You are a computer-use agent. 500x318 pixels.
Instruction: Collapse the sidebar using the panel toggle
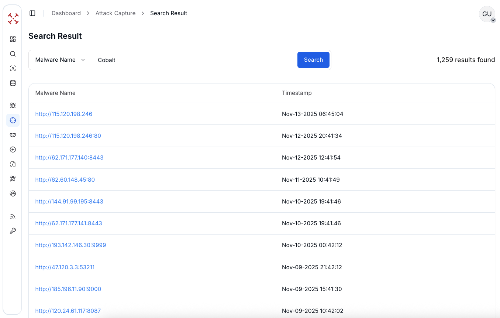(x=32, y=13)
